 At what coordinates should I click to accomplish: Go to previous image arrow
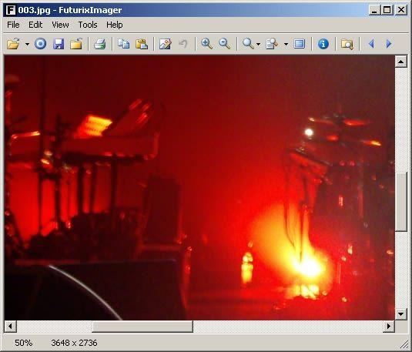coord(371,44)
